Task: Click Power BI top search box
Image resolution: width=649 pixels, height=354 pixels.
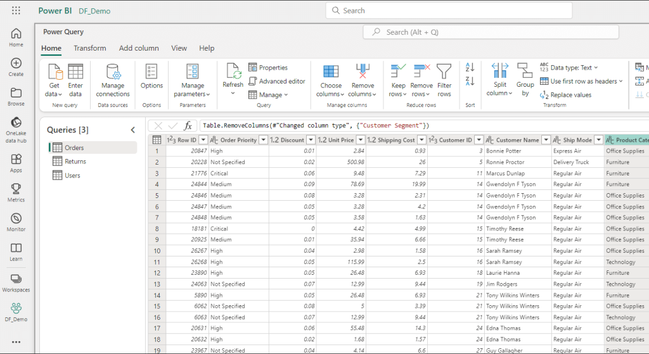Action: (x=449, y=11)
